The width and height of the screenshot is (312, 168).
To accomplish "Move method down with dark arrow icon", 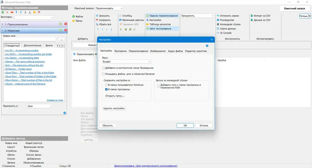I will [25, 13].
